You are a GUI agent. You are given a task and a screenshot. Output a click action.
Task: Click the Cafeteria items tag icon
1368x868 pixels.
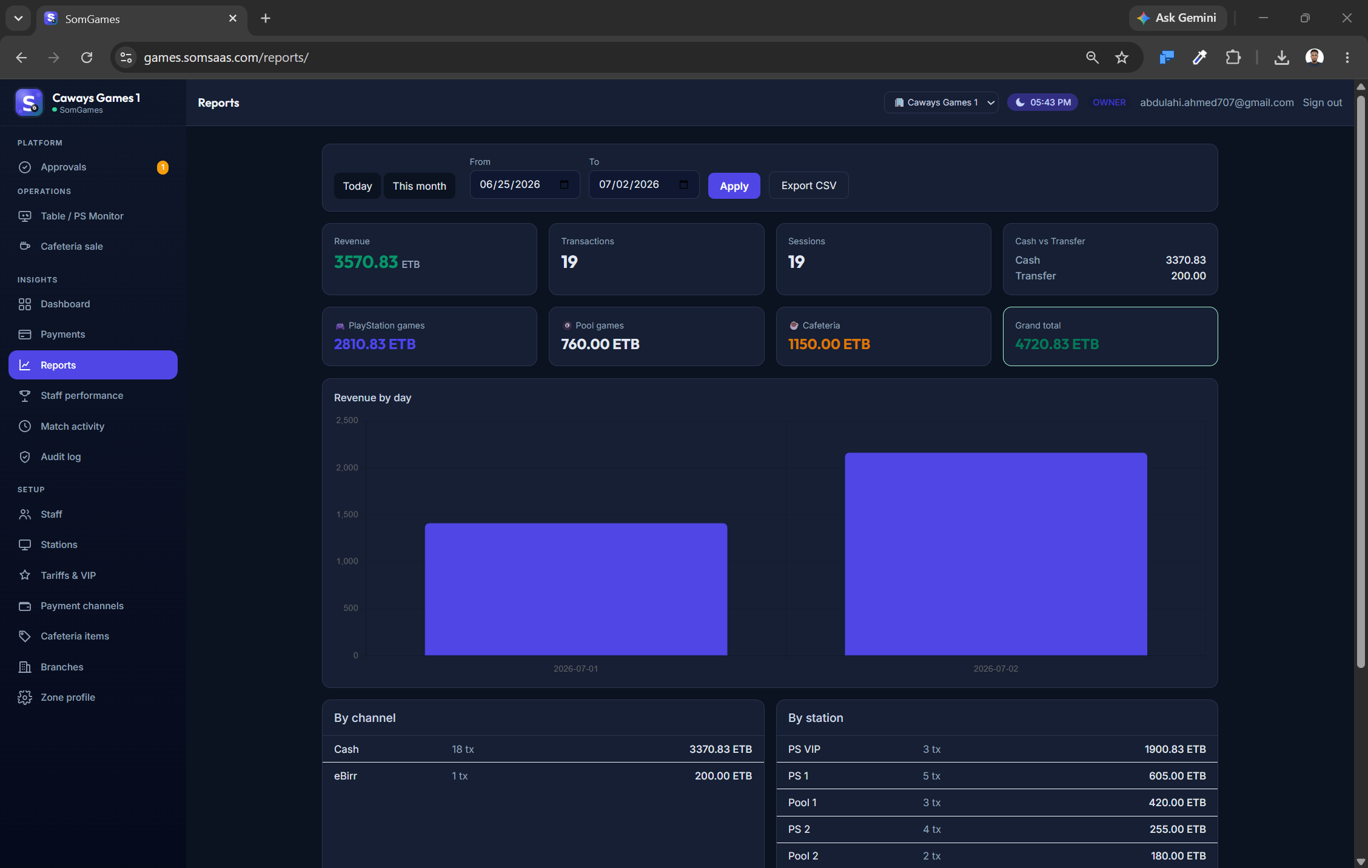coord(25,636)
